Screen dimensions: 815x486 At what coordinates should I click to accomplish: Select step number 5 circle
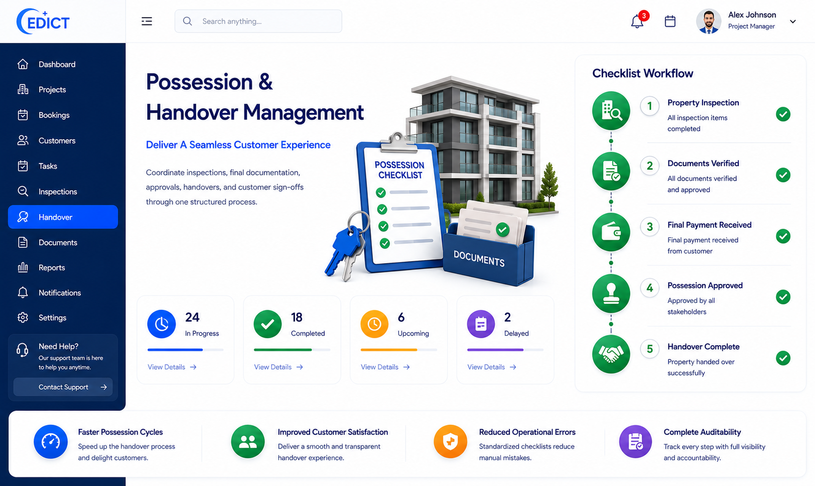click(649, 349)
